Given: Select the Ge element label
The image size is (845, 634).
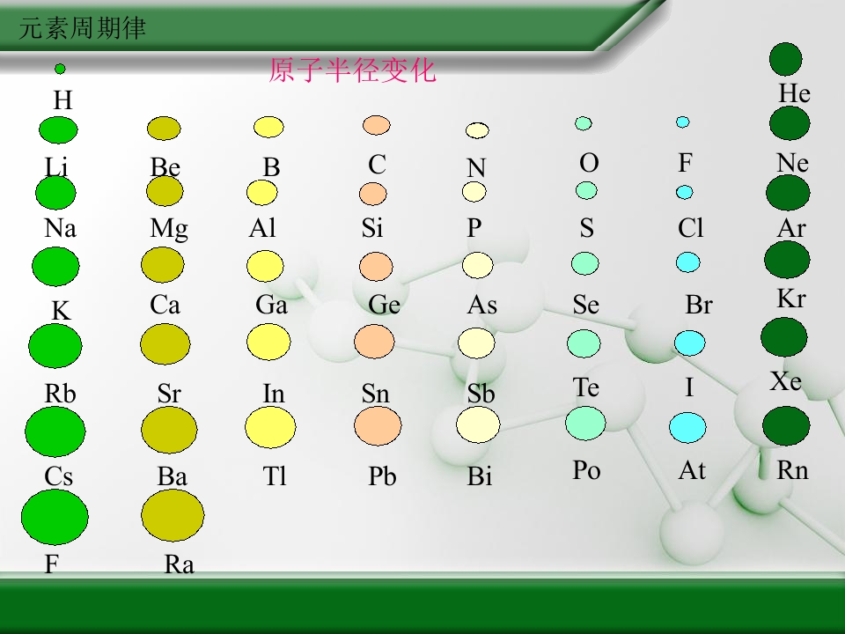Looking at the screenshot, I should tap(384, 305).
